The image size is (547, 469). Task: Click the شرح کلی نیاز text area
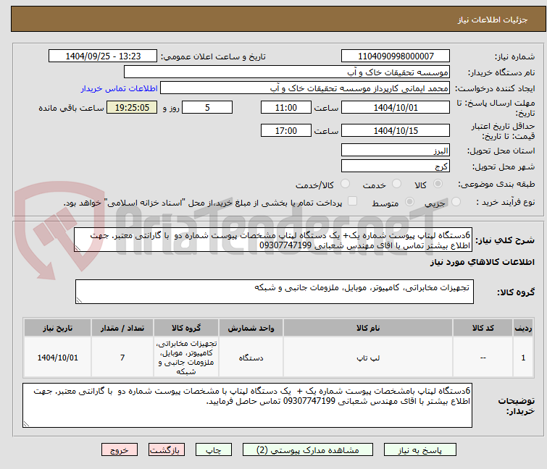point(273,240)
